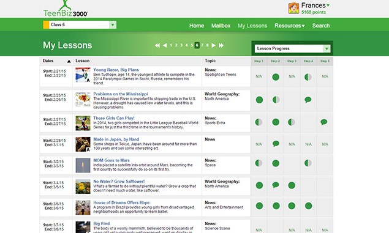Go to page 1 of lessons
Image resolution: width=389 pixels, height=233 pixels.
[x=171, y=45]
